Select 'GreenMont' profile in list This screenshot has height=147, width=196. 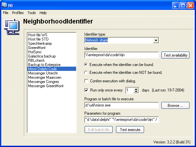coord(52,48)
